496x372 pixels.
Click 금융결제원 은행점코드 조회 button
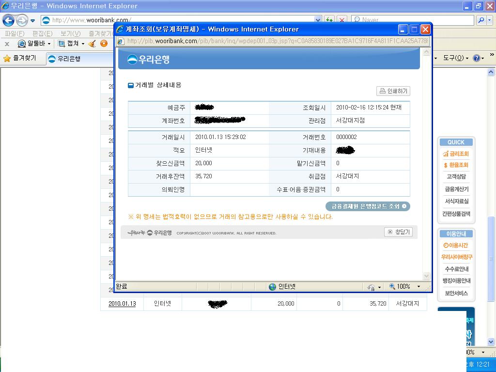[368, 206]
